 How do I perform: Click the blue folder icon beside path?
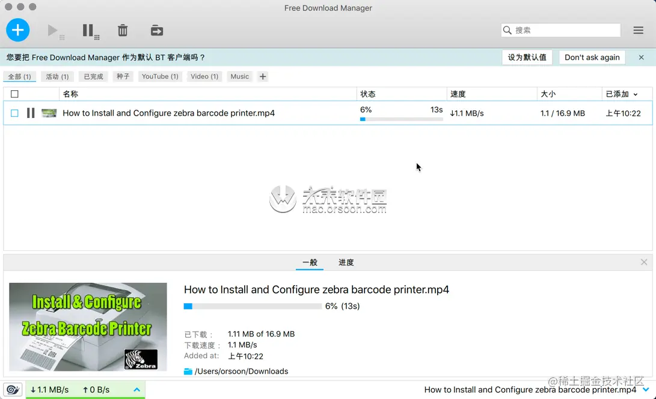188,371
